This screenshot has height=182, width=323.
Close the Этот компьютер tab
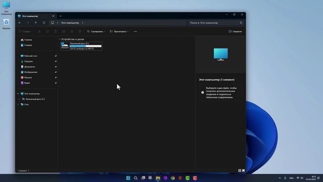(x=53, y=16)
